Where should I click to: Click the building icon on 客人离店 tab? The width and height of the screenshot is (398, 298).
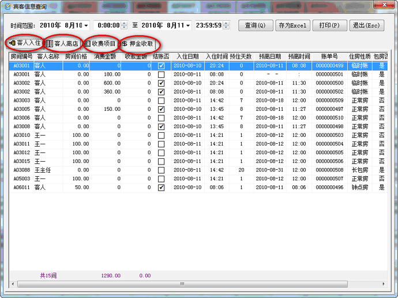50,44
